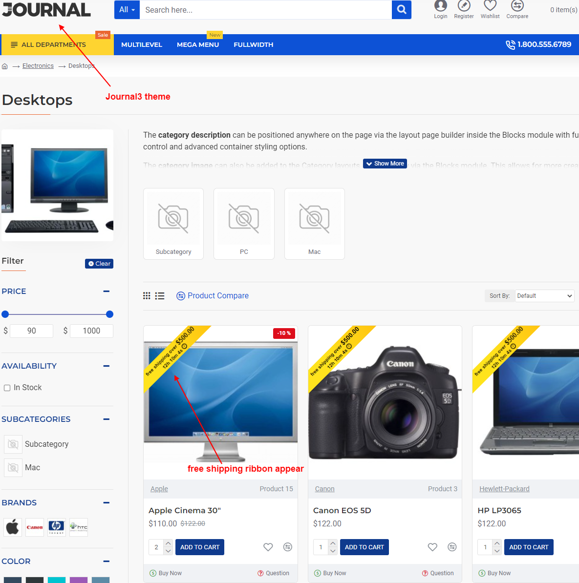Image resolution: width=579 pixels, height=583 pixels.
Task: Click Buy Now for Canon EOS 5D
Action: tap(330, 573)
